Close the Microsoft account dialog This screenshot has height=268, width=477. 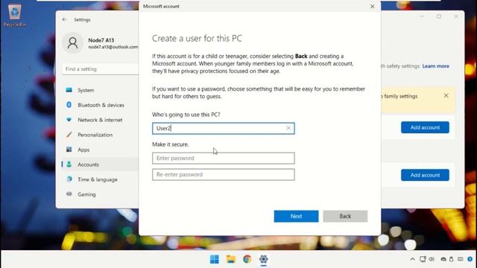click(372, 7)
